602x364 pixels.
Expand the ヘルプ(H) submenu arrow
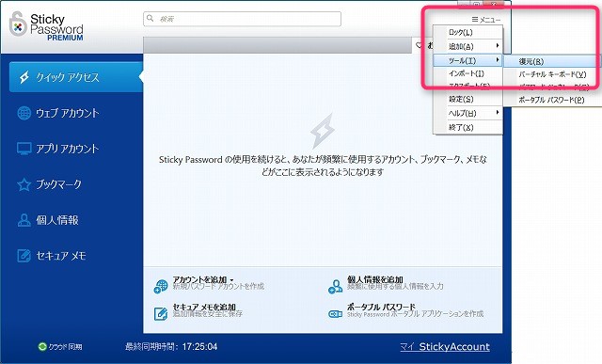498,113
